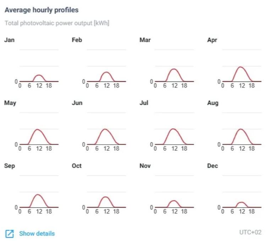Click the November hourly profile curve

point(174,201)
